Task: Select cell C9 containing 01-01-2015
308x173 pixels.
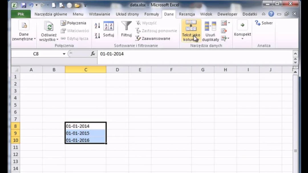Action: pos(86,133)
